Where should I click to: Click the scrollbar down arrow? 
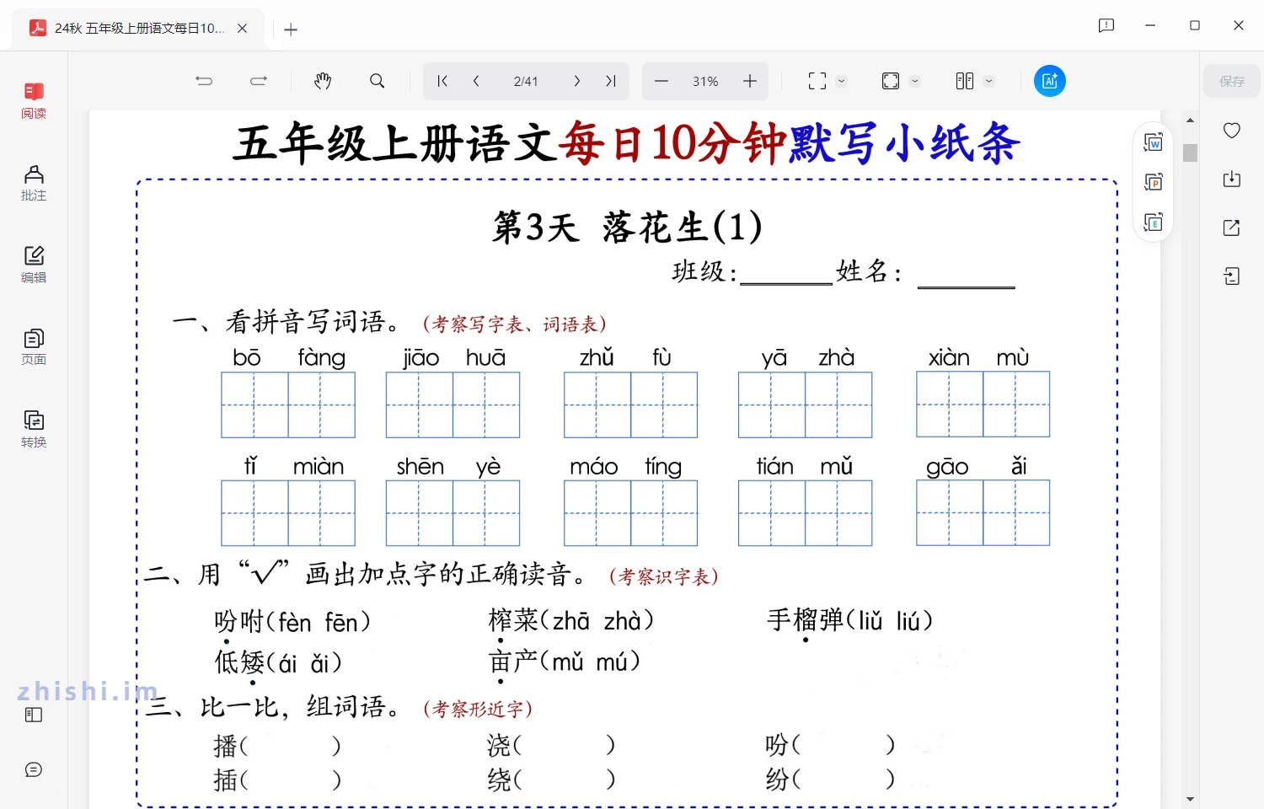[1190, 799]
